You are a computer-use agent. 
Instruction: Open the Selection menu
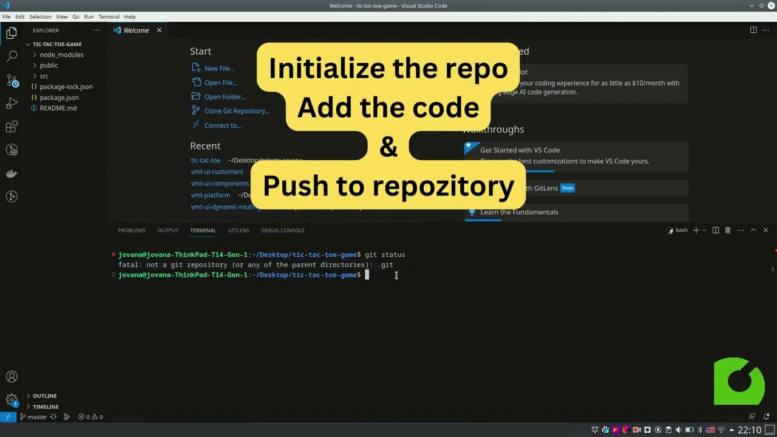tap(40, 16)
